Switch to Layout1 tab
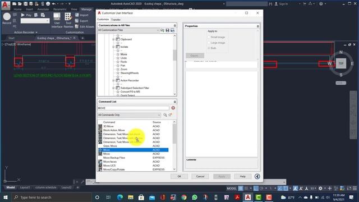 [25, 187]
